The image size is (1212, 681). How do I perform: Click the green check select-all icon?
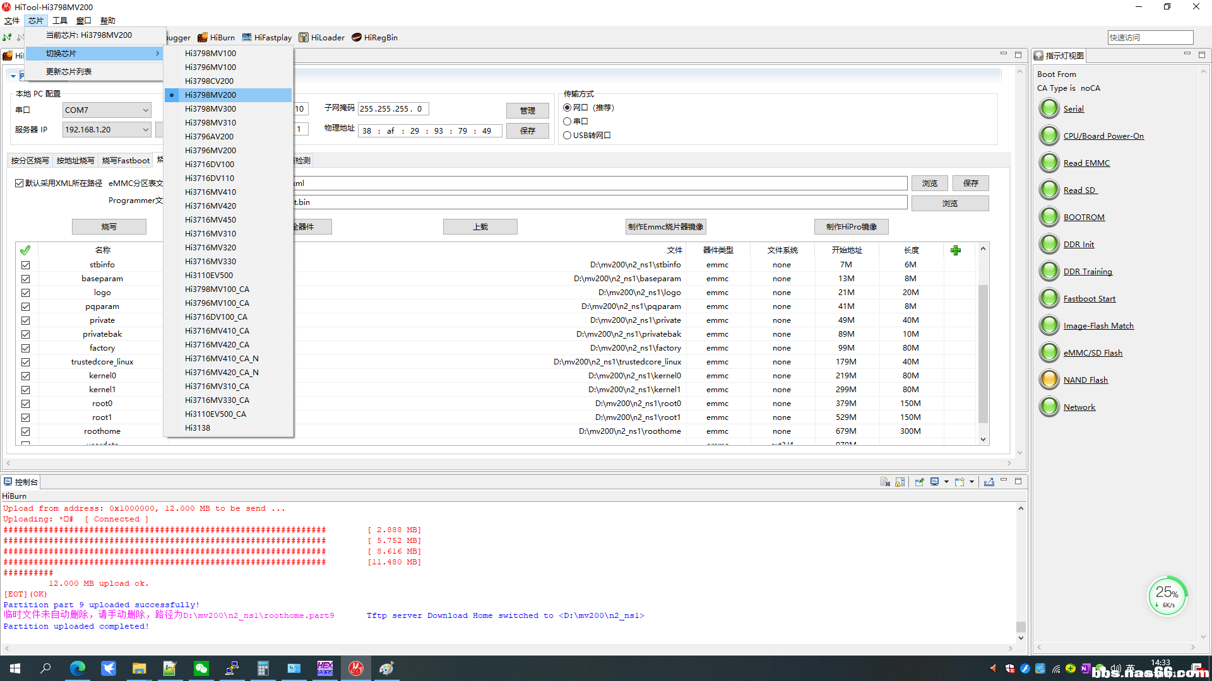(x=25, y=250)
